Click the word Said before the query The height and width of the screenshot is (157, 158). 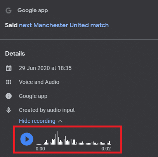(x=11, y=25)
